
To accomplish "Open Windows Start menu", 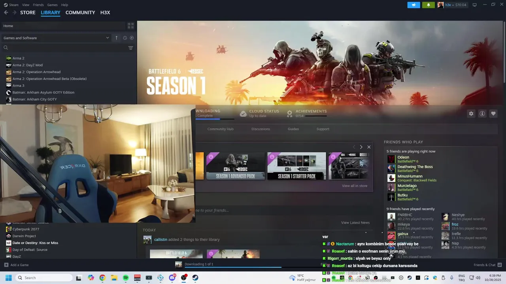I will [8, 278].
